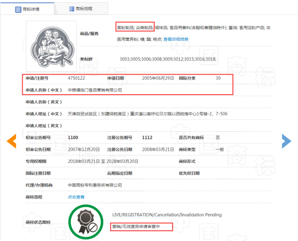Select preliminary announcement issue 1100

pyautogui.click(x=73, y=137)
